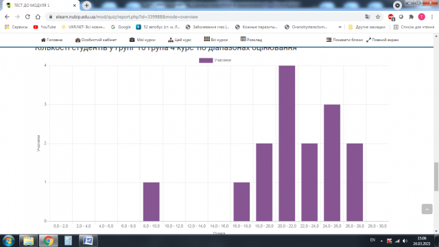Click the address bar URL field

coord(207,16)
